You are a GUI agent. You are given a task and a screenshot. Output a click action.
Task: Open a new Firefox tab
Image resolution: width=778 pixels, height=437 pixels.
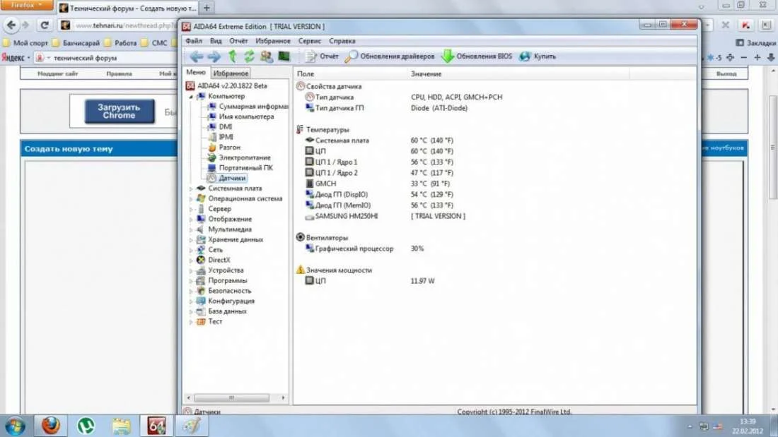click(207, 8)
